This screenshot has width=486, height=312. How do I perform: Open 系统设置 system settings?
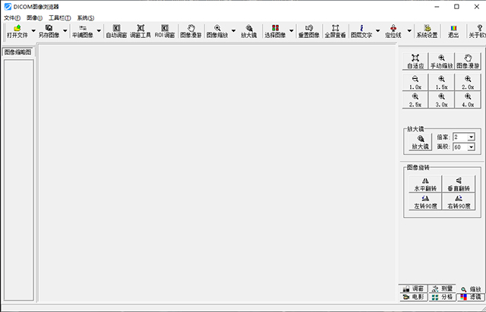point(427,31)
